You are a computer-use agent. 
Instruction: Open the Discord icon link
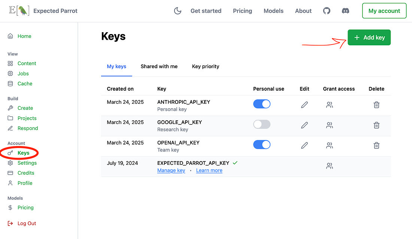coord(345,11)
